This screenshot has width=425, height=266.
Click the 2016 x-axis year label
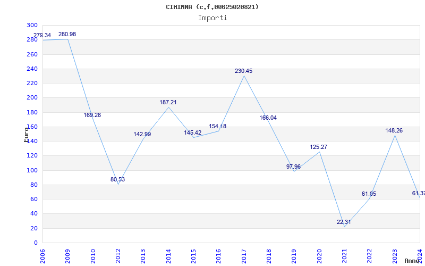click(219, 256)
